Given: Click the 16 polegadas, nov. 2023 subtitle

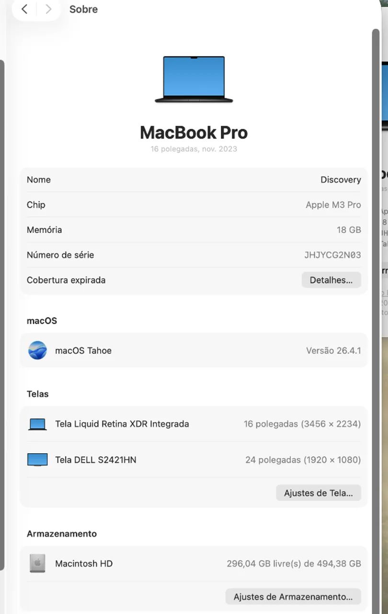Looking at the screenshot, I should point(194,149).
